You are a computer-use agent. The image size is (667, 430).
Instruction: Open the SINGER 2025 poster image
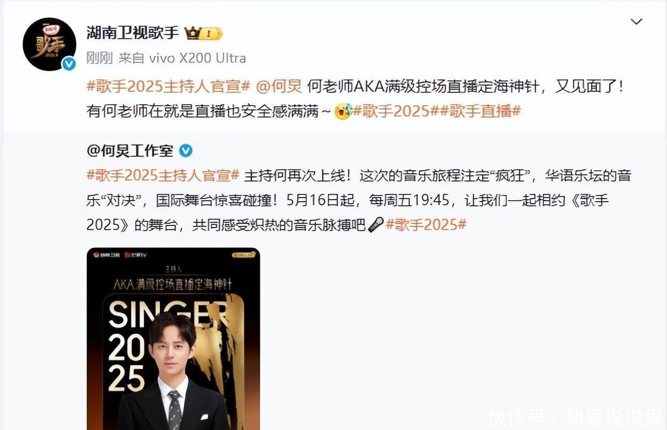(x=173, y=339)
